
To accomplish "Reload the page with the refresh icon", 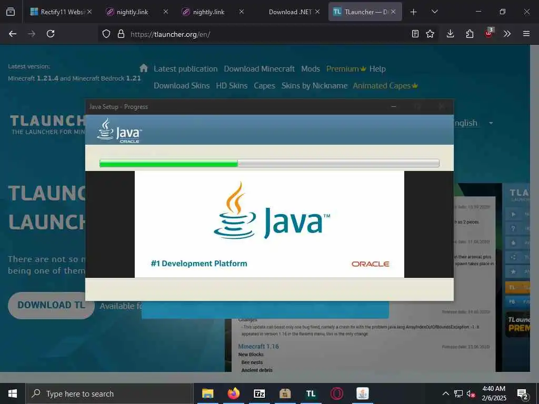I will click(x=51, y=34).
